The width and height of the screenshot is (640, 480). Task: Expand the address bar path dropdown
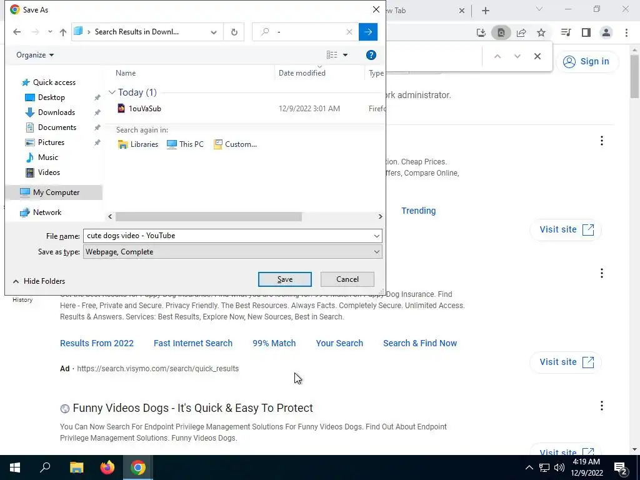point(214,32)
